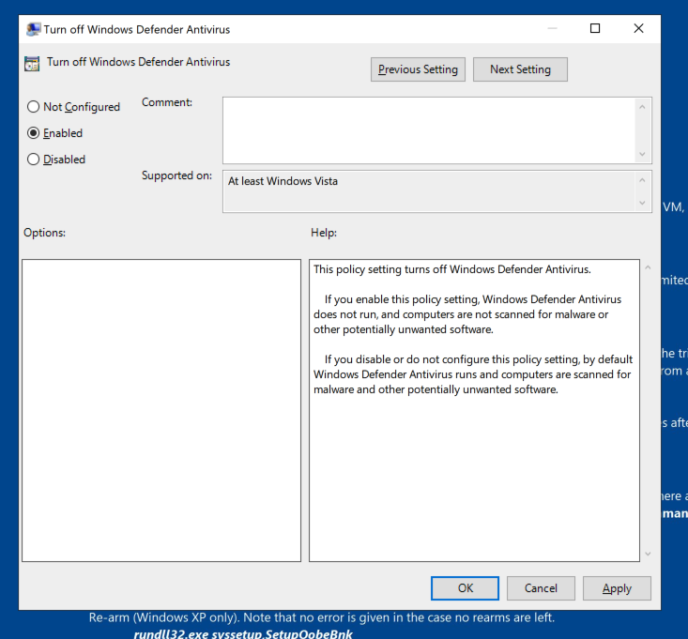Click the rundll32.exe syssetup command text
Viewport: 688px width, 639px height.
click(x=243, y=633)
